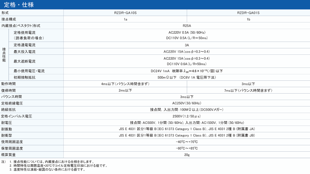Click the AC250V(50/60Hz) value
Viewport: 310px width, 174px height.
click(187, 103)
